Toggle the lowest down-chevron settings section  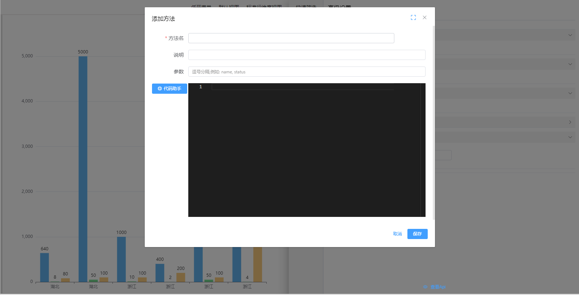click(570, 137)
